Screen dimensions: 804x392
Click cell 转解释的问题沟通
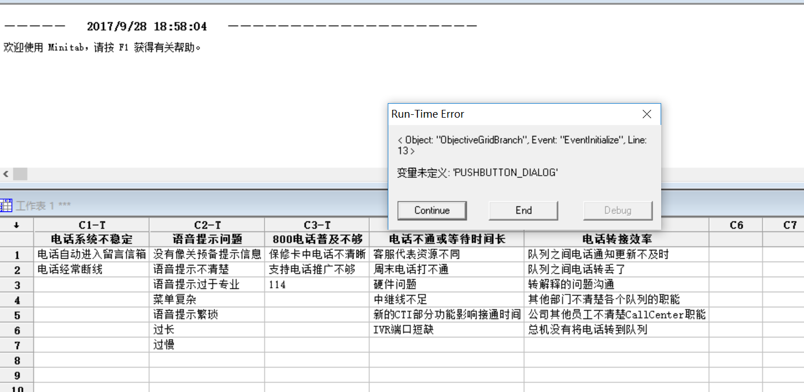pyautogui.click(x=617, y=284)
